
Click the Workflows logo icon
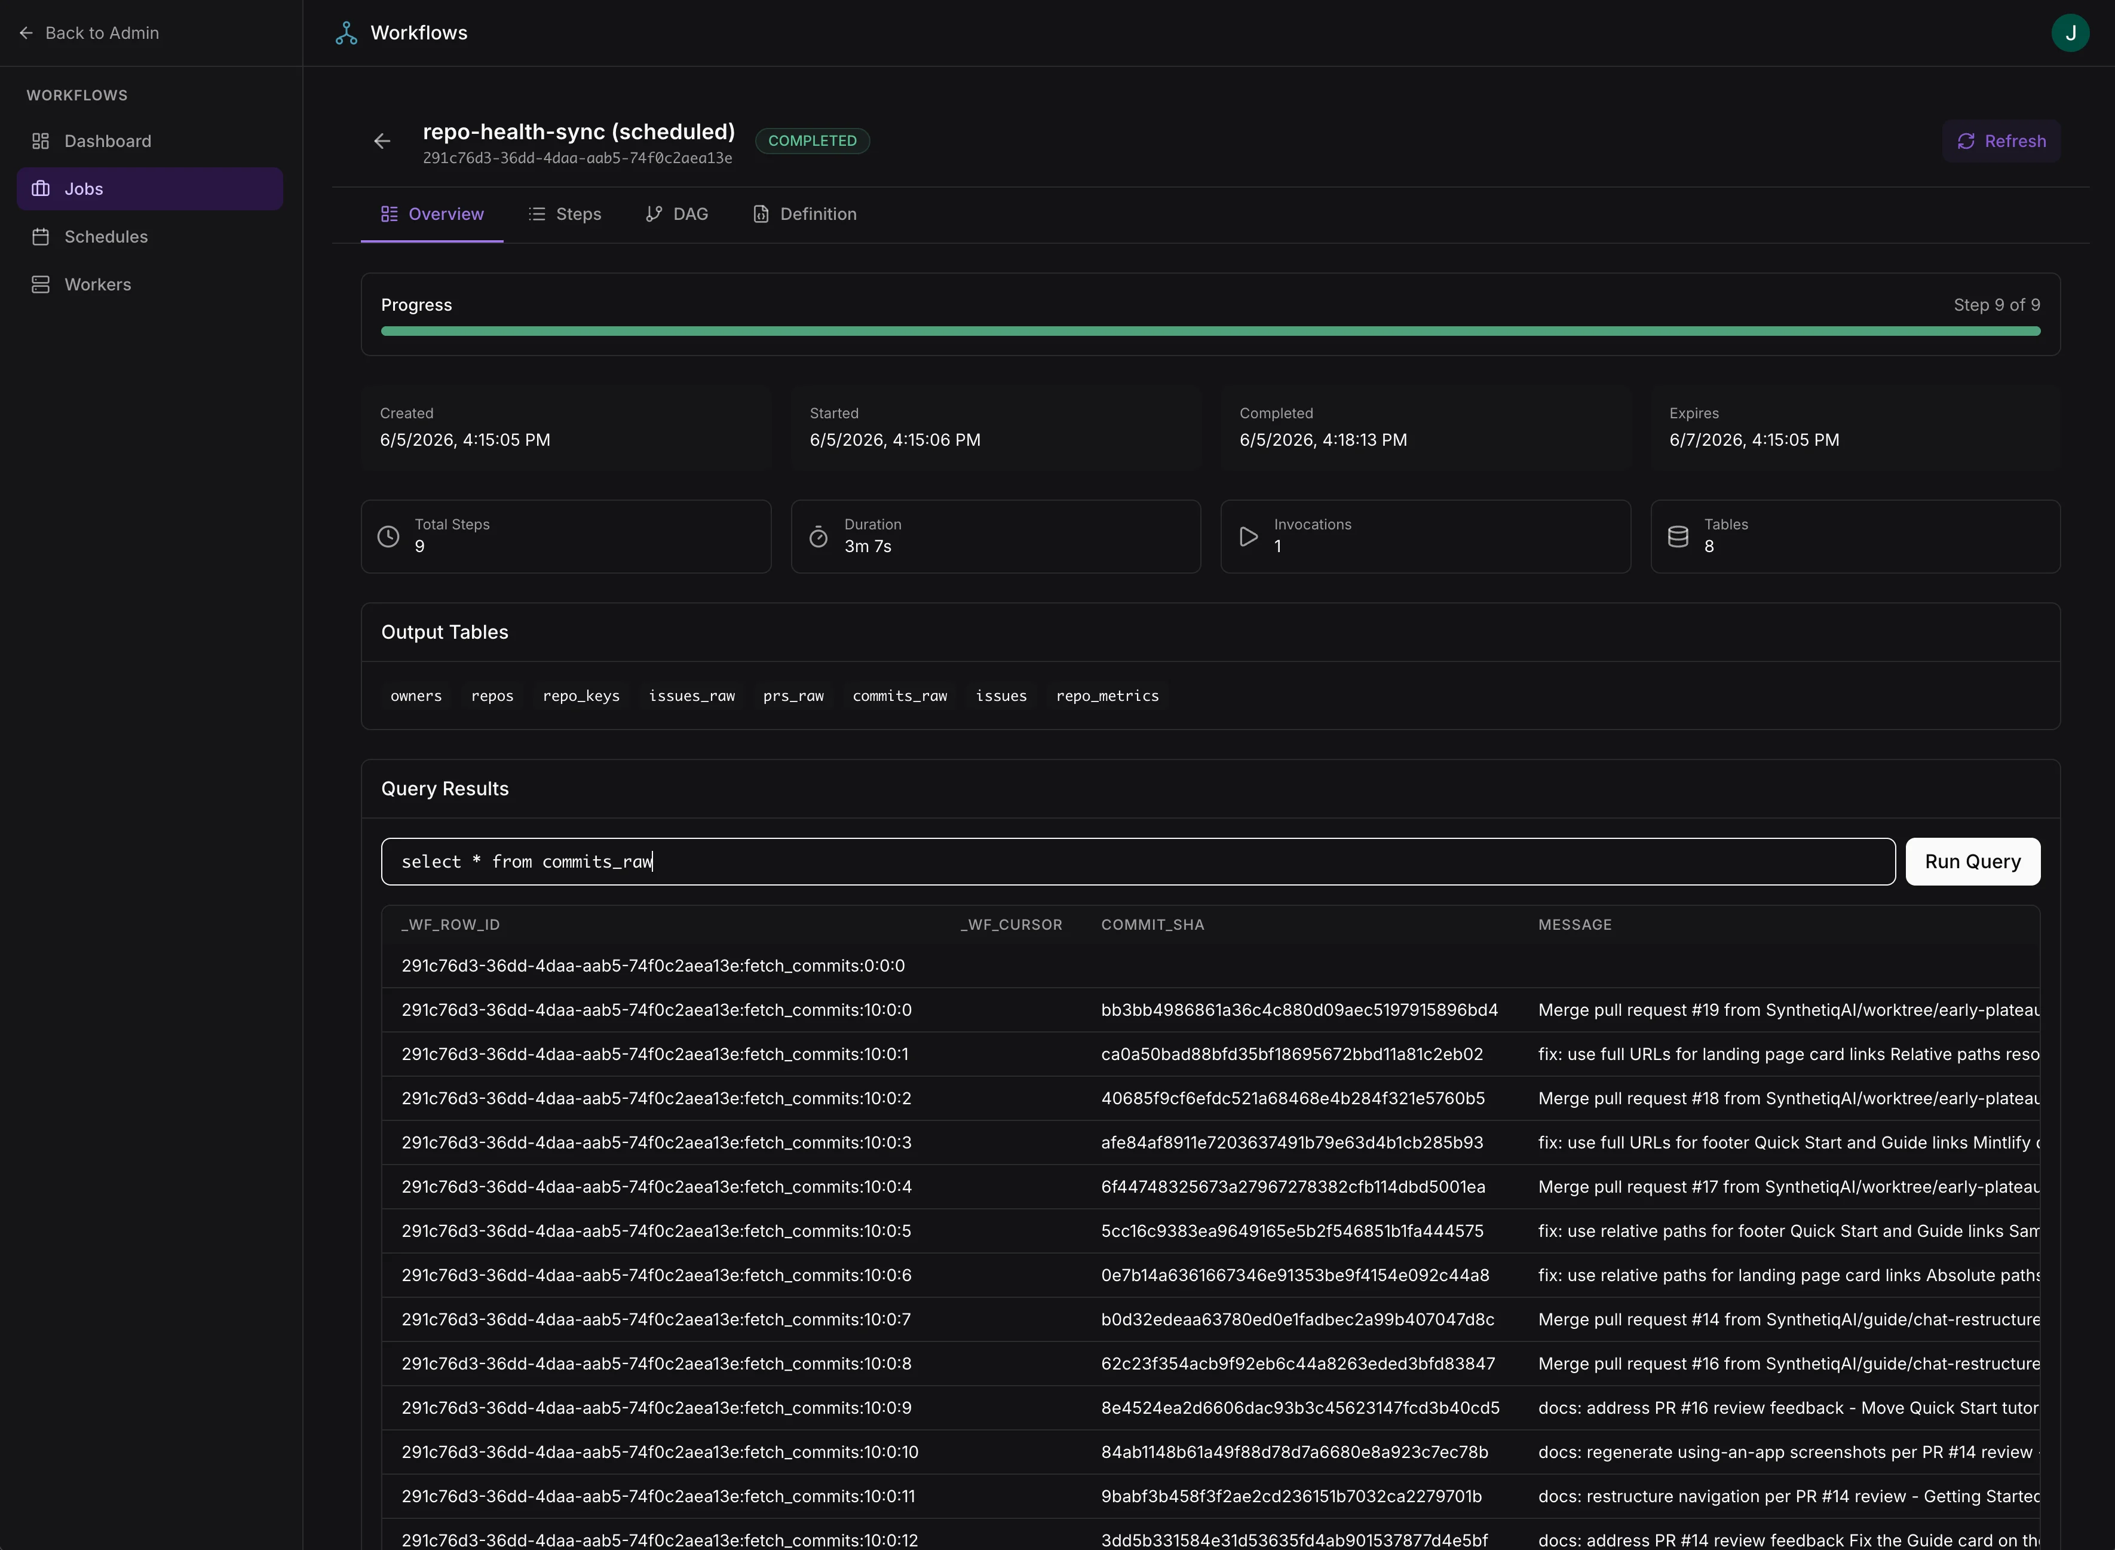coord(346,33)
